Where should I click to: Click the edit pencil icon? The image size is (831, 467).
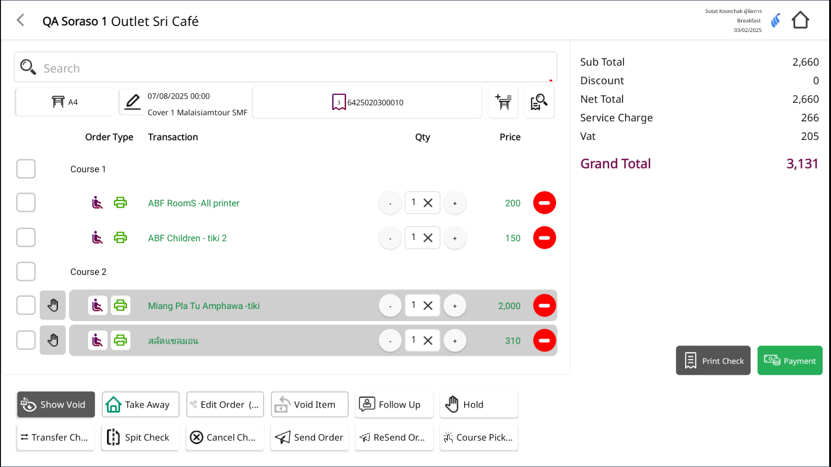(132, 102)
